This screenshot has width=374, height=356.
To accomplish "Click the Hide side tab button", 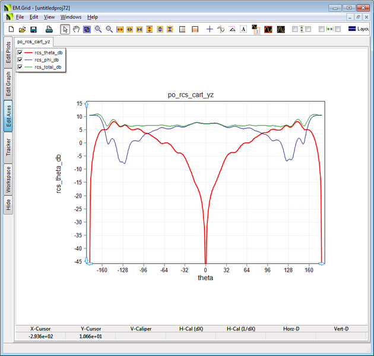I will point(8,205).
